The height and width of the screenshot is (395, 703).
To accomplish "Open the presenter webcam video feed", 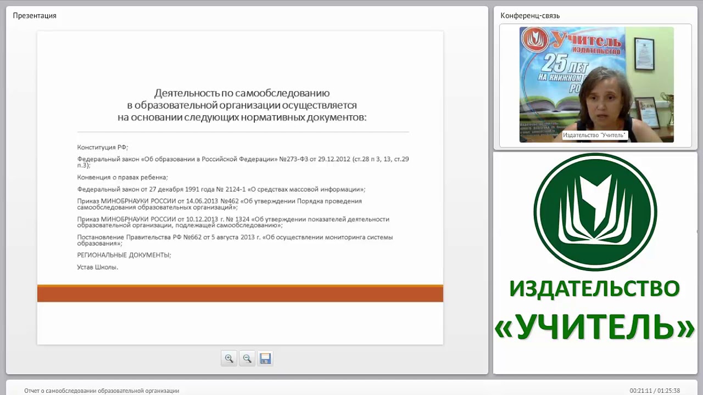I will 596,84.
